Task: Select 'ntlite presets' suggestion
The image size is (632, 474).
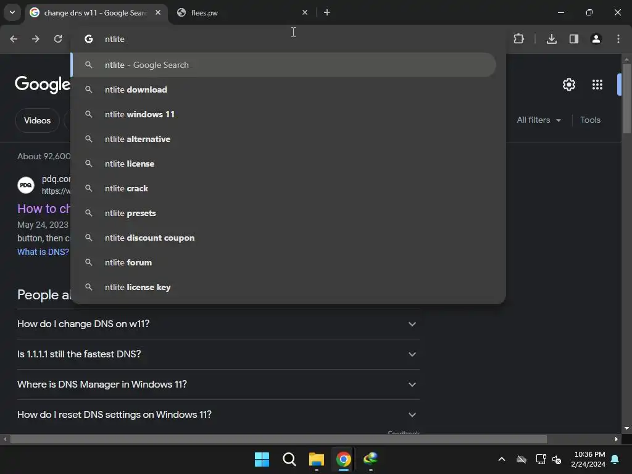Action: coord(284,213)
